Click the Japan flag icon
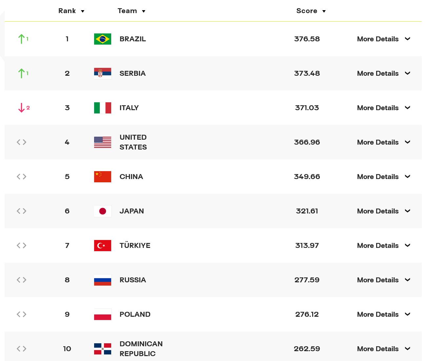Screen dimensions: 426x361 [102, 211]
